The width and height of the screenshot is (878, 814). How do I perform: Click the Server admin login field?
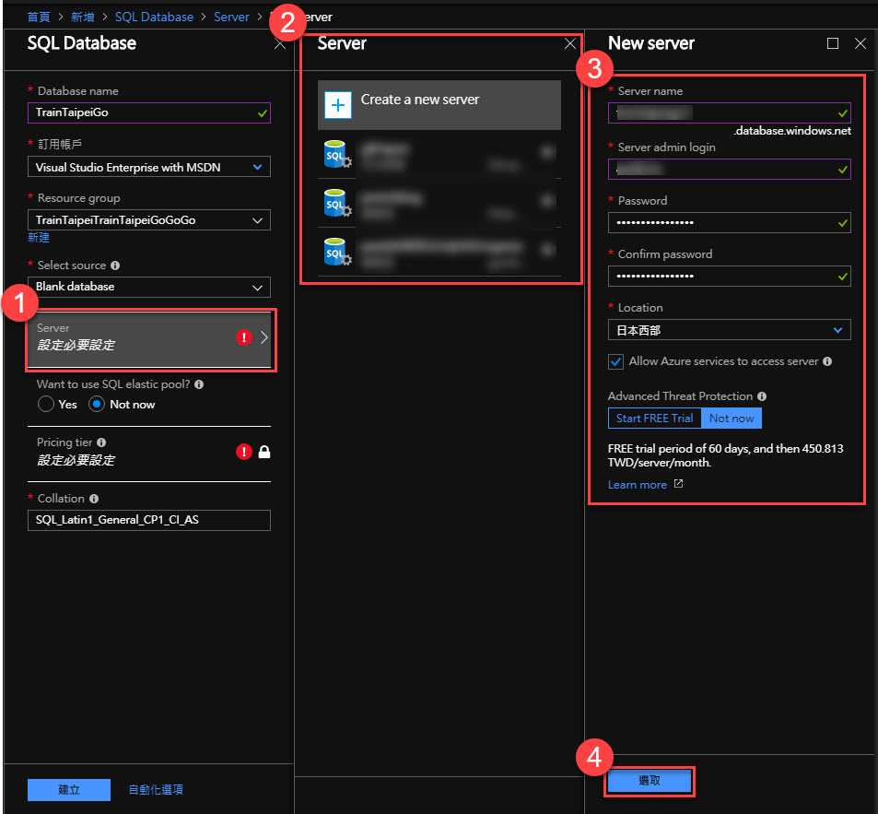729,170
